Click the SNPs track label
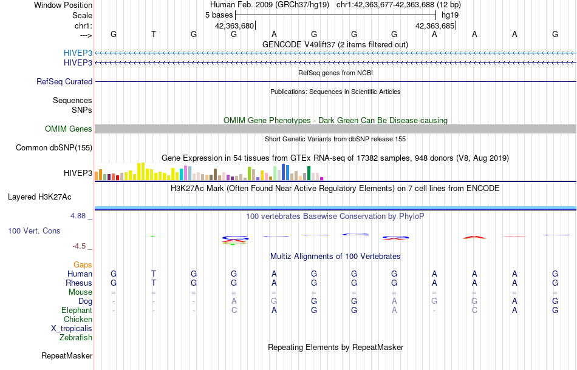Screen dimensions: 577x370 coord(82,110)
